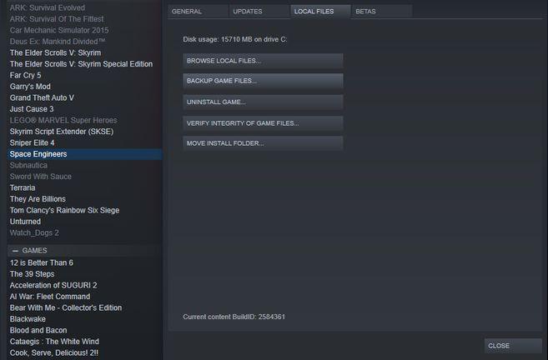Select Just Cause 3
Screen dimensions: 548x360
[x=32, y=109]
